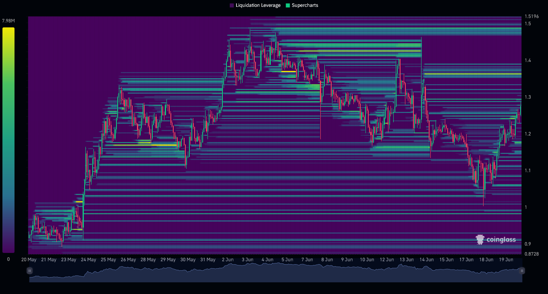Toggle the Supercharts legend entry
The width and height of the screenshot is (548, 294).
coord(302,5)
